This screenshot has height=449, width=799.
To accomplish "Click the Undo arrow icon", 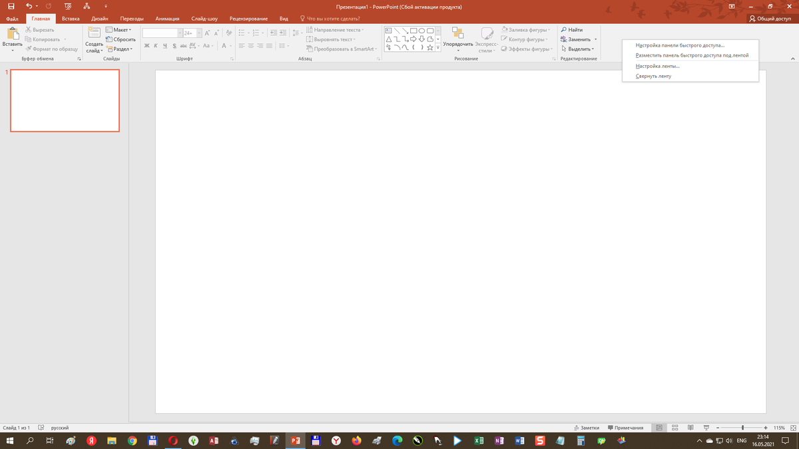I will (x=28, y=7).
